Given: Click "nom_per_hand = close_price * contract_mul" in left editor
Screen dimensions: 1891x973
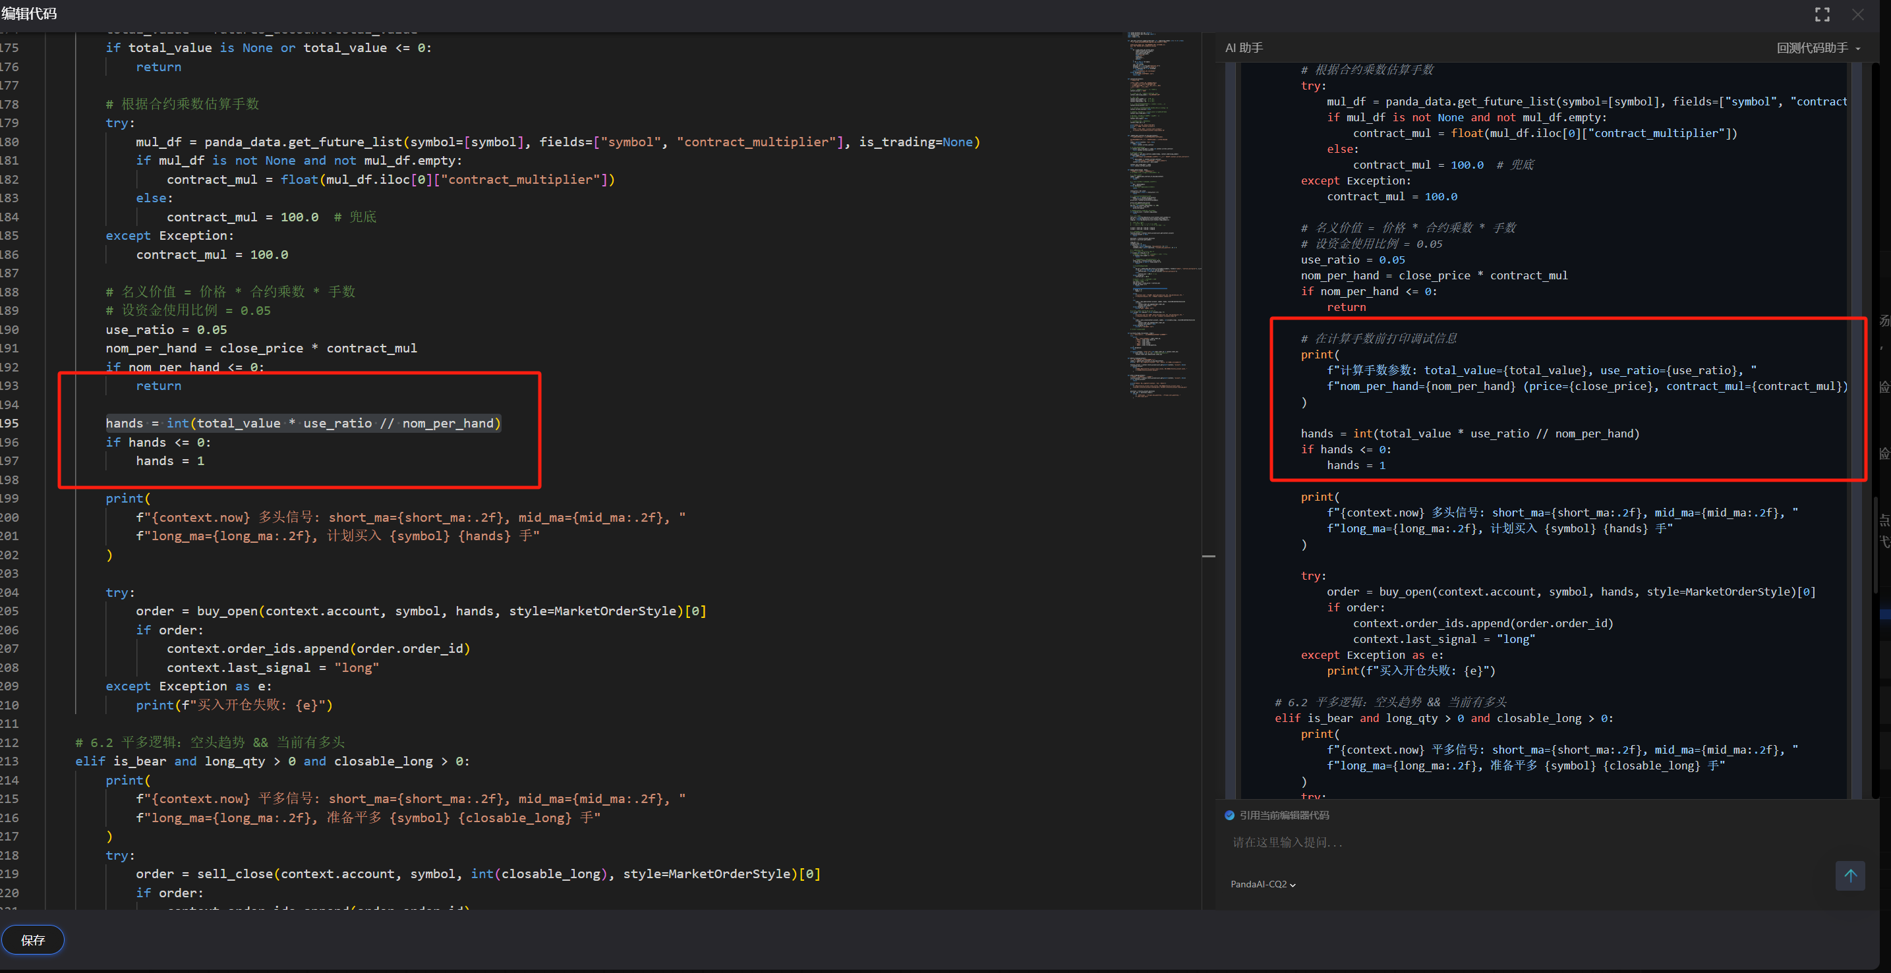Looking at the screenshot, I should coord(261,348).
